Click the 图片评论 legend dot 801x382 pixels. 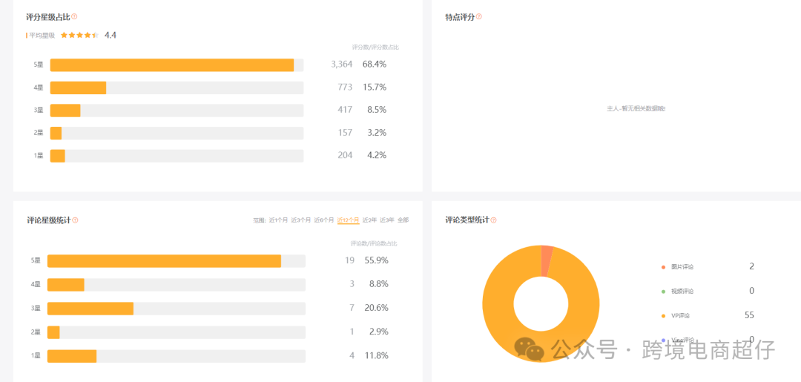[664, 267]
